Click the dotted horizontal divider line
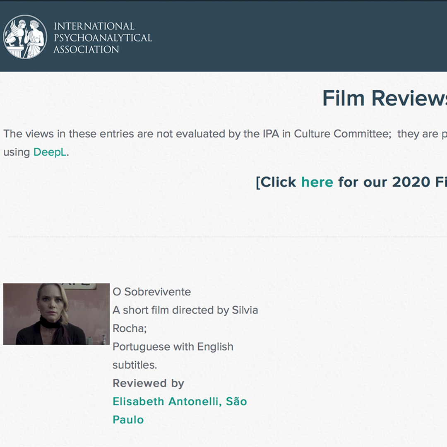 (228, 237)
